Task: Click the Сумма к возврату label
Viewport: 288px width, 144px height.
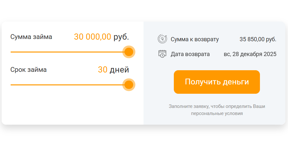Action: pyautogui.click(x=195, y=39)
